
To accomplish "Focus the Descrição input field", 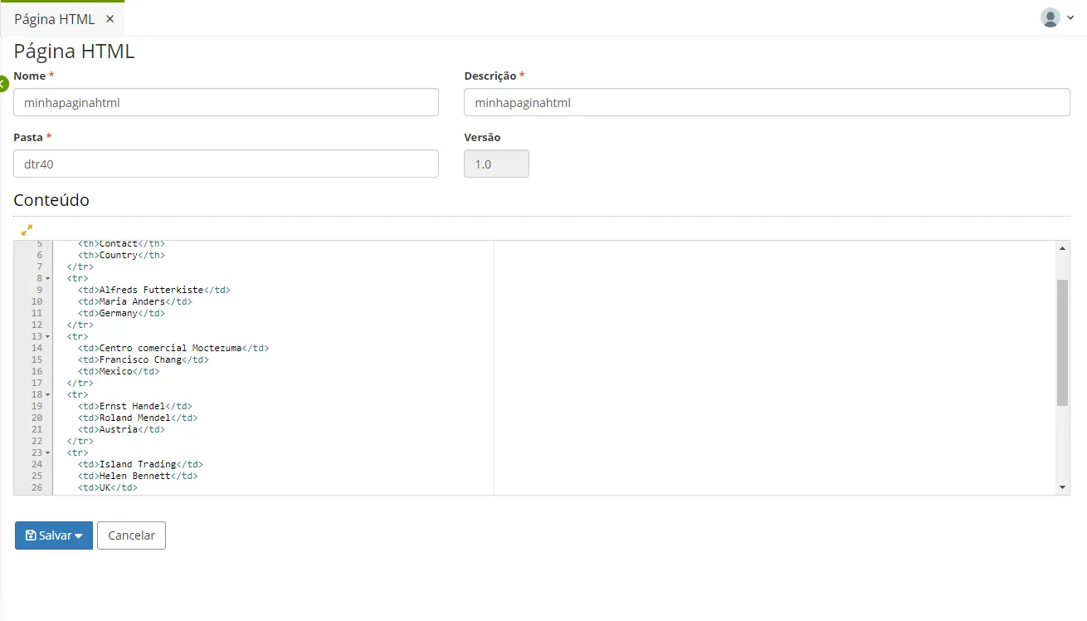I will (767, 102).
